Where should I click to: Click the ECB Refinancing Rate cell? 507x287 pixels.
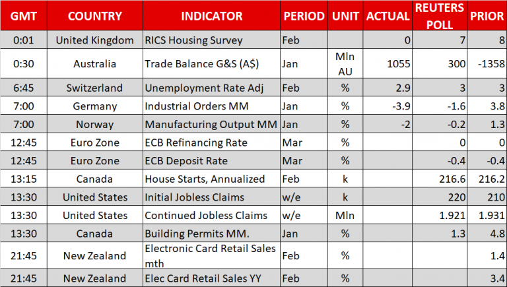tap(195, 143)
